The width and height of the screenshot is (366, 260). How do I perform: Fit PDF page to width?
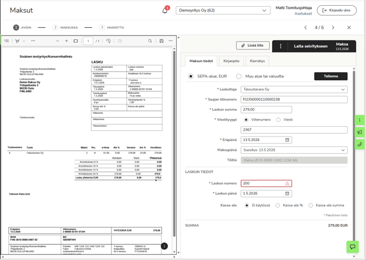click(76, 41)
